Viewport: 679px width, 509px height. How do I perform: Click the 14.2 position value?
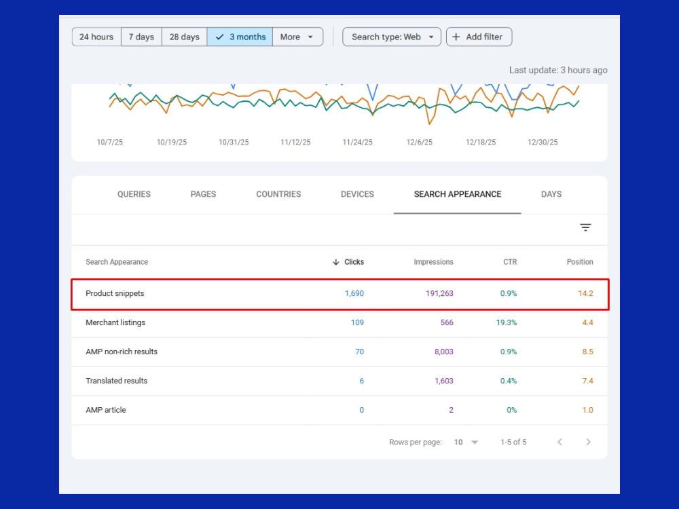click(x=585, y=293)
